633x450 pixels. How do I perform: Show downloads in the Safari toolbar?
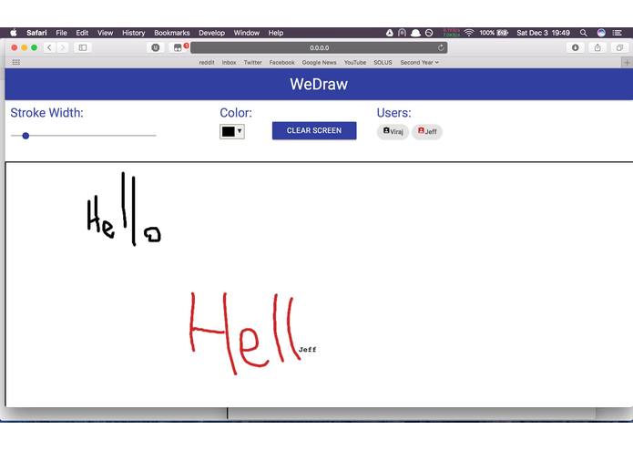point(576,47)
